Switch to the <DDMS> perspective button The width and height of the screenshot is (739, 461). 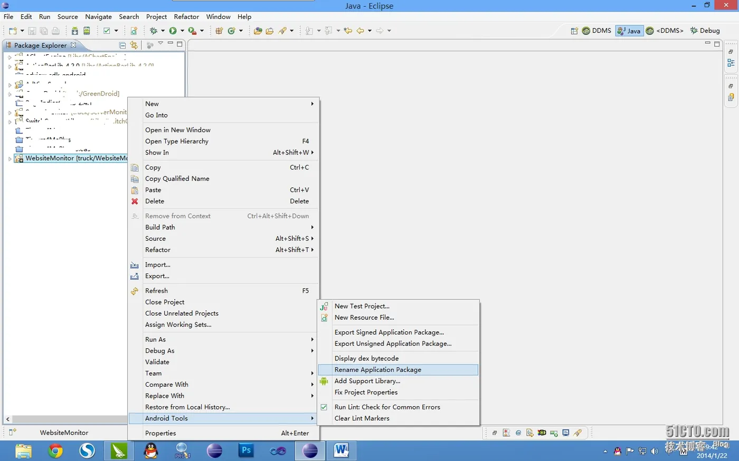coord(664,31)
